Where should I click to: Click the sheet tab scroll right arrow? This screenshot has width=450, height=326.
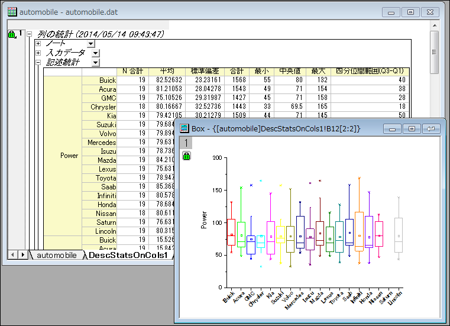[x=22, y=254]
